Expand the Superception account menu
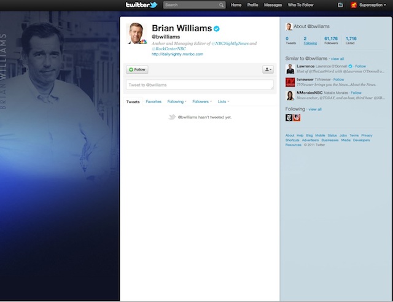This screenshot has height=302, width=393. click(x=372, y=5)
